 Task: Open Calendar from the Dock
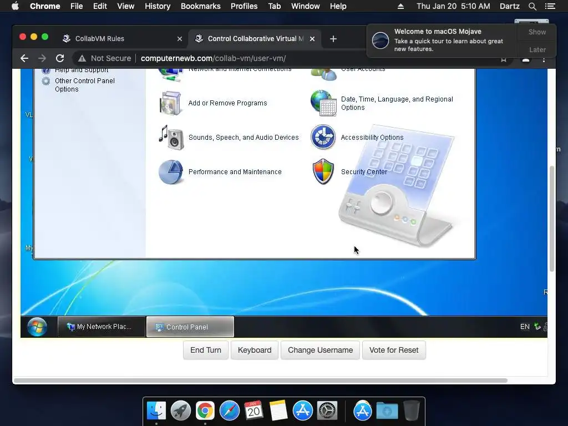pos(253,411)
